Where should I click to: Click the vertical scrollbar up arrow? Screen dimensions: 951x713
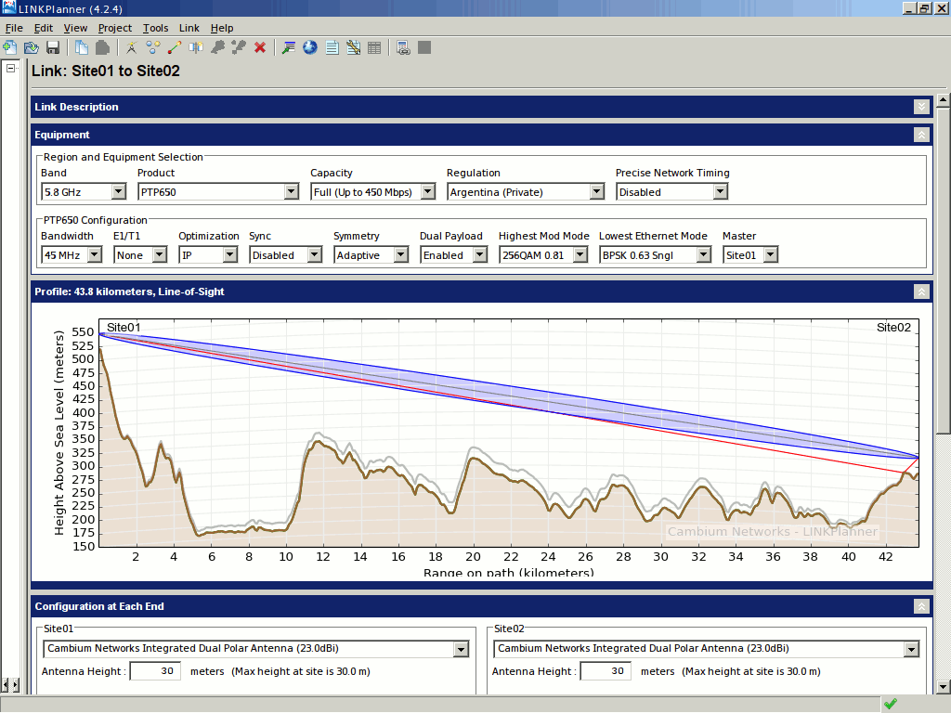tap(944, 100)
